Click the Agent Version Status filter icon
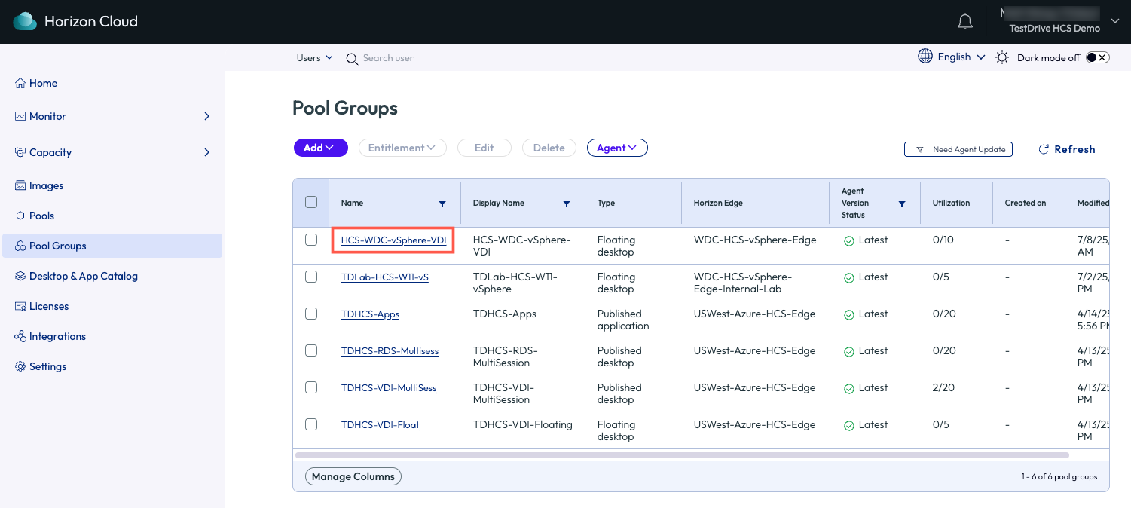This screenshot has height=508, width=1131. (x=902, y=204)
